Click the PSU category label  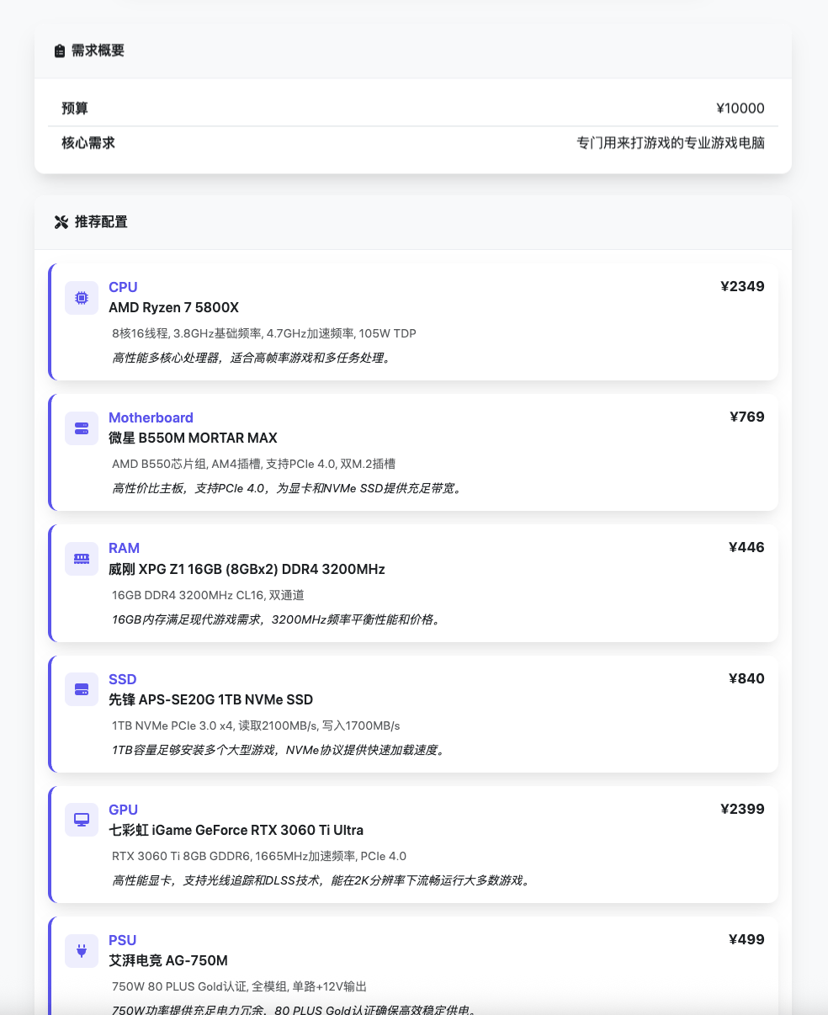tap(122, 940)
